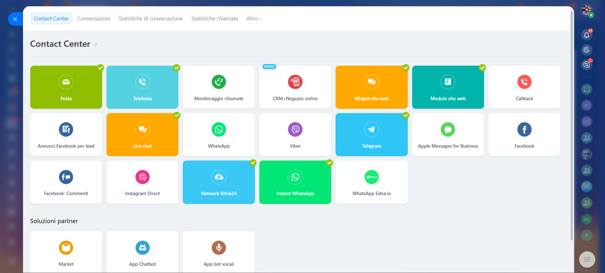Click the Monitoraggio chiamate label
Viewport: 605px width, 273px height.
click(219, 99)
